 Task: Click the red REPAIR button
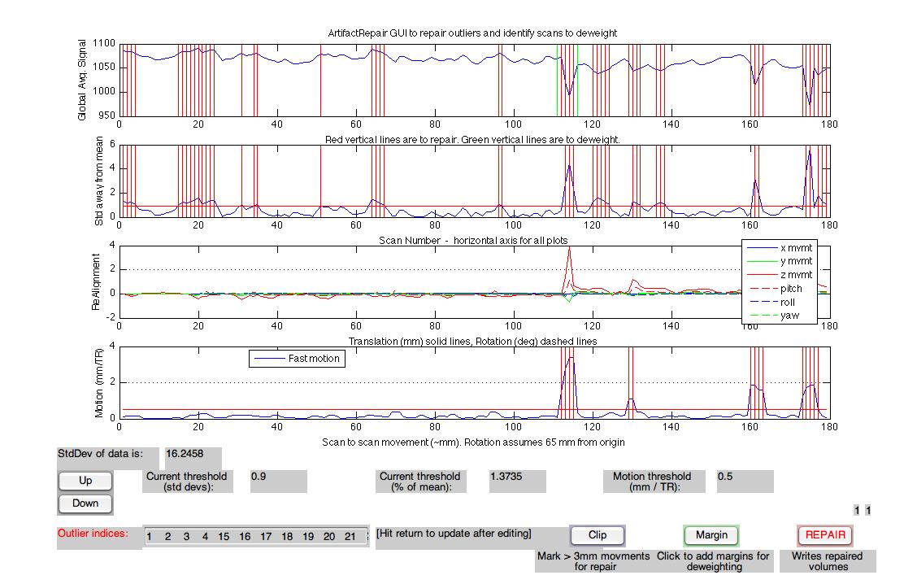(x=825, y=535)
